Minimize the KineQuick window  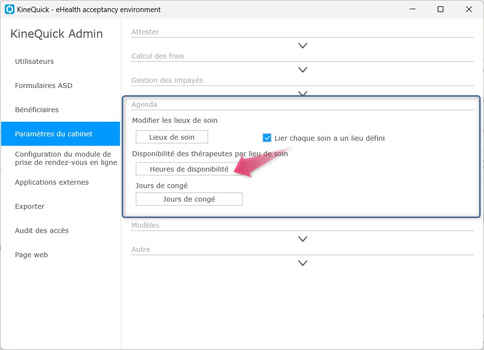413,9
